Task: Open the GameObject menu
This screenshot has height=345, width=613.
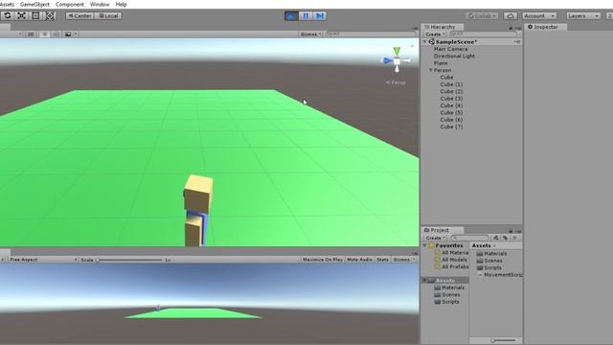Action: coord(34,4)
